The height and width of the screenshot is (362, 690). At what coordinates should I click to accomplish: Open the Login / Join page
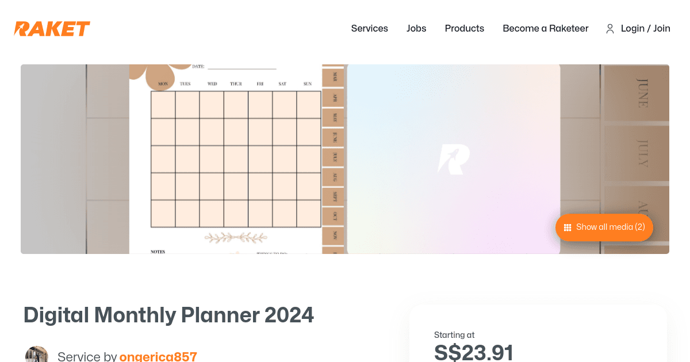click(646, 28)
